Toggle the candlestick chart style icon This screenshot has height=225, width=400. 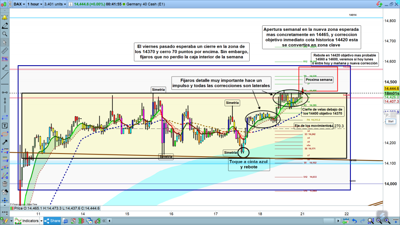click(5, 4)
